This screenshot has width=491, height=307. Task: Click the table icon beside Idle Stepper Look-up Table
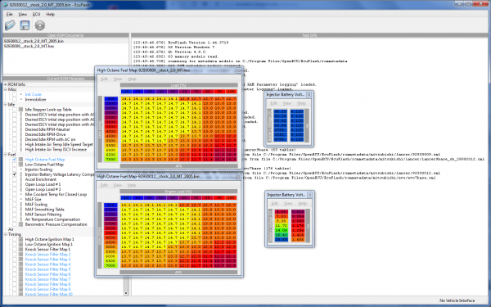[x=20, y=110]
